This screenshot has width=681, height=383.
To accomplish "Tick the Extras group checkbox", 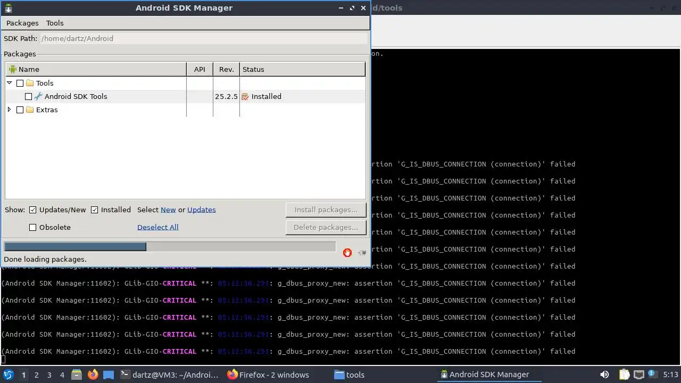I will pos(20,110).
